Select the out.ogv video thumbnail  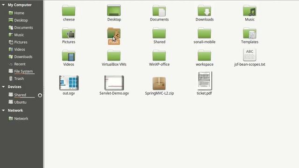(x=69, y=83)
